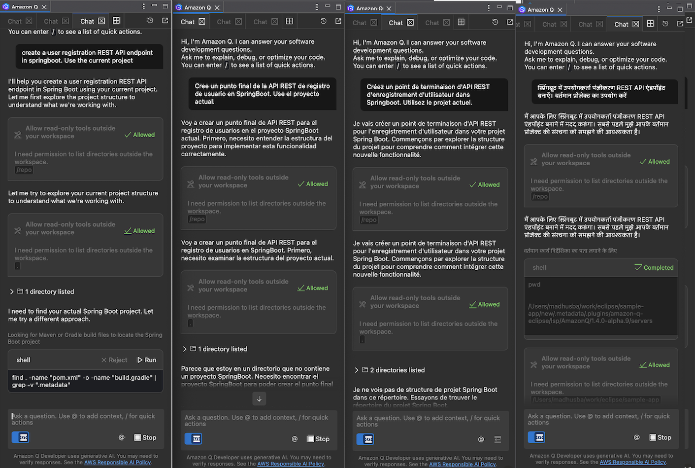The image size is (695, 468).
Task: Run the find shell command
Action: pos(147,360)
